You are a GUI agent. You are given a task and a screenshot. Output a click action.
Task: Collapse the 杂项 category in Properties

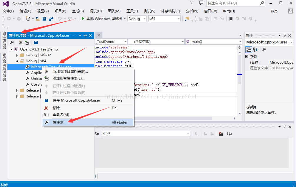tap(247, 56)
